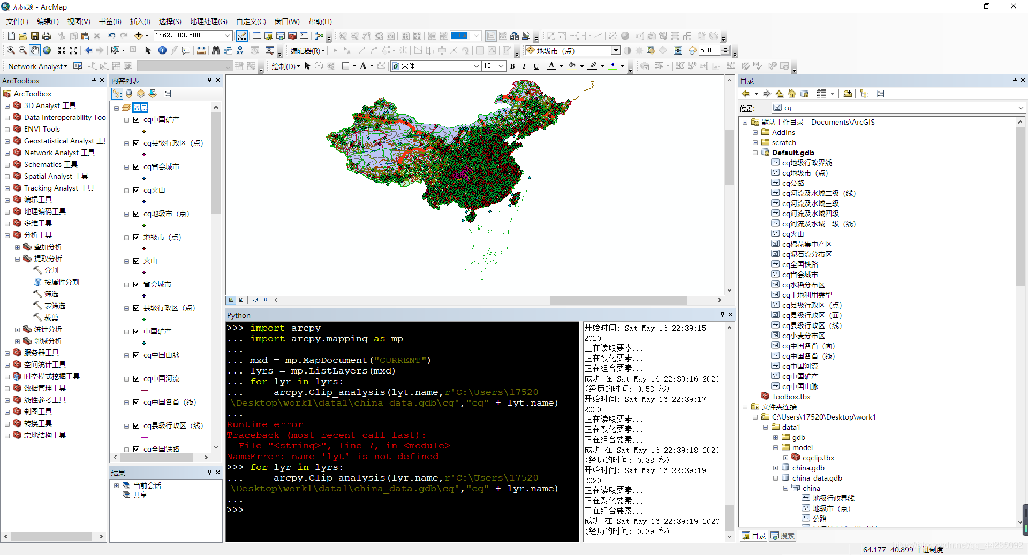Click the New map document icon
This screenshot has width=1028, height=555.
11,36
